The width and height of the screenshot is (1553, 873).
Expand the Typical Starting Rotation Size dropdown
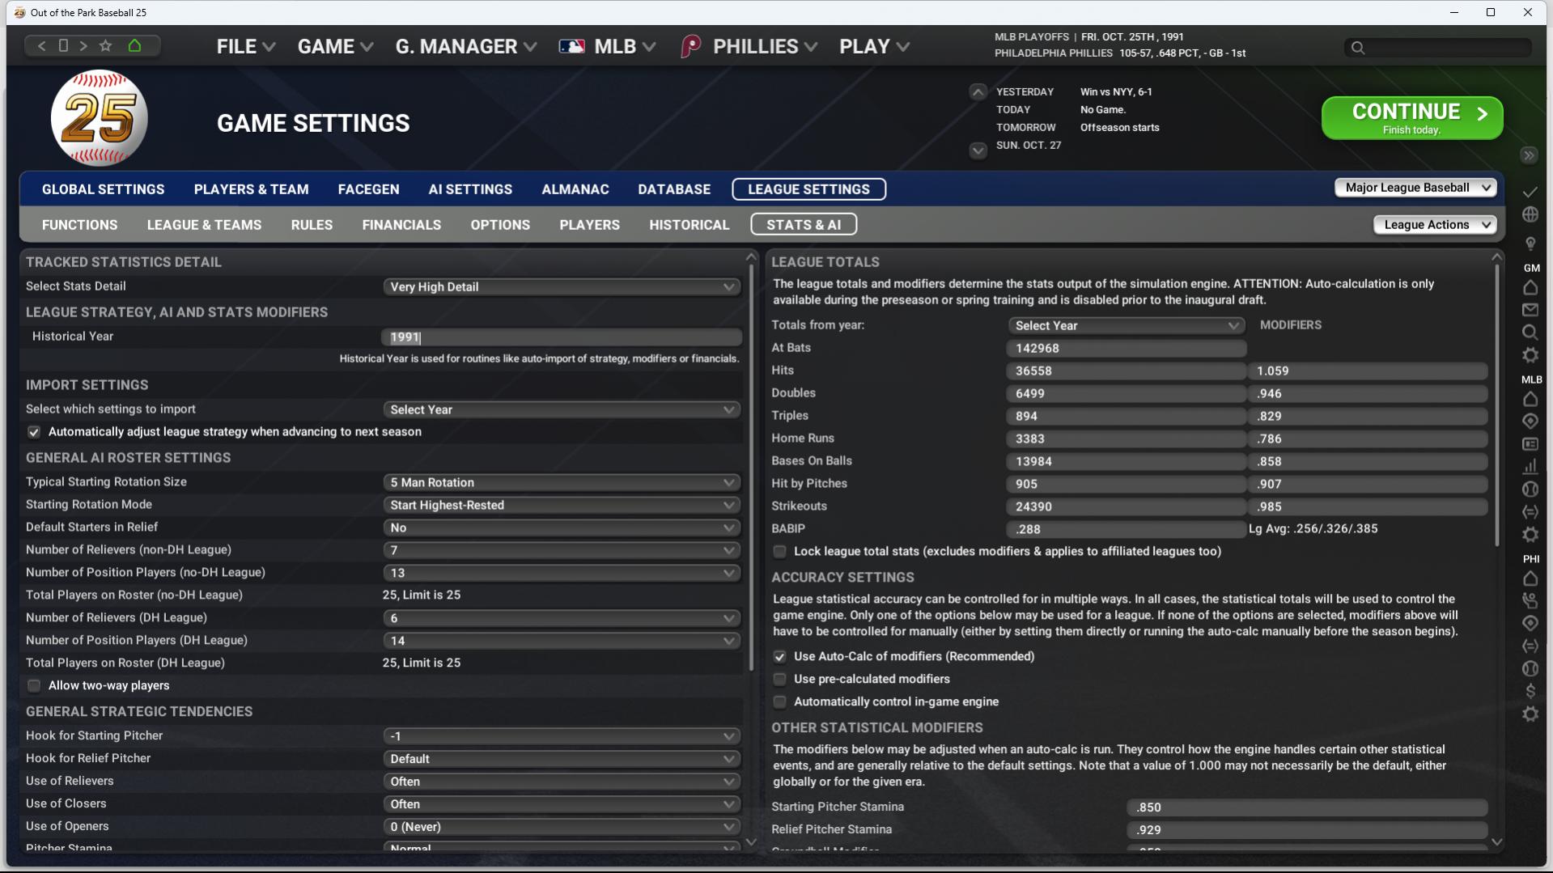point(562,482)
